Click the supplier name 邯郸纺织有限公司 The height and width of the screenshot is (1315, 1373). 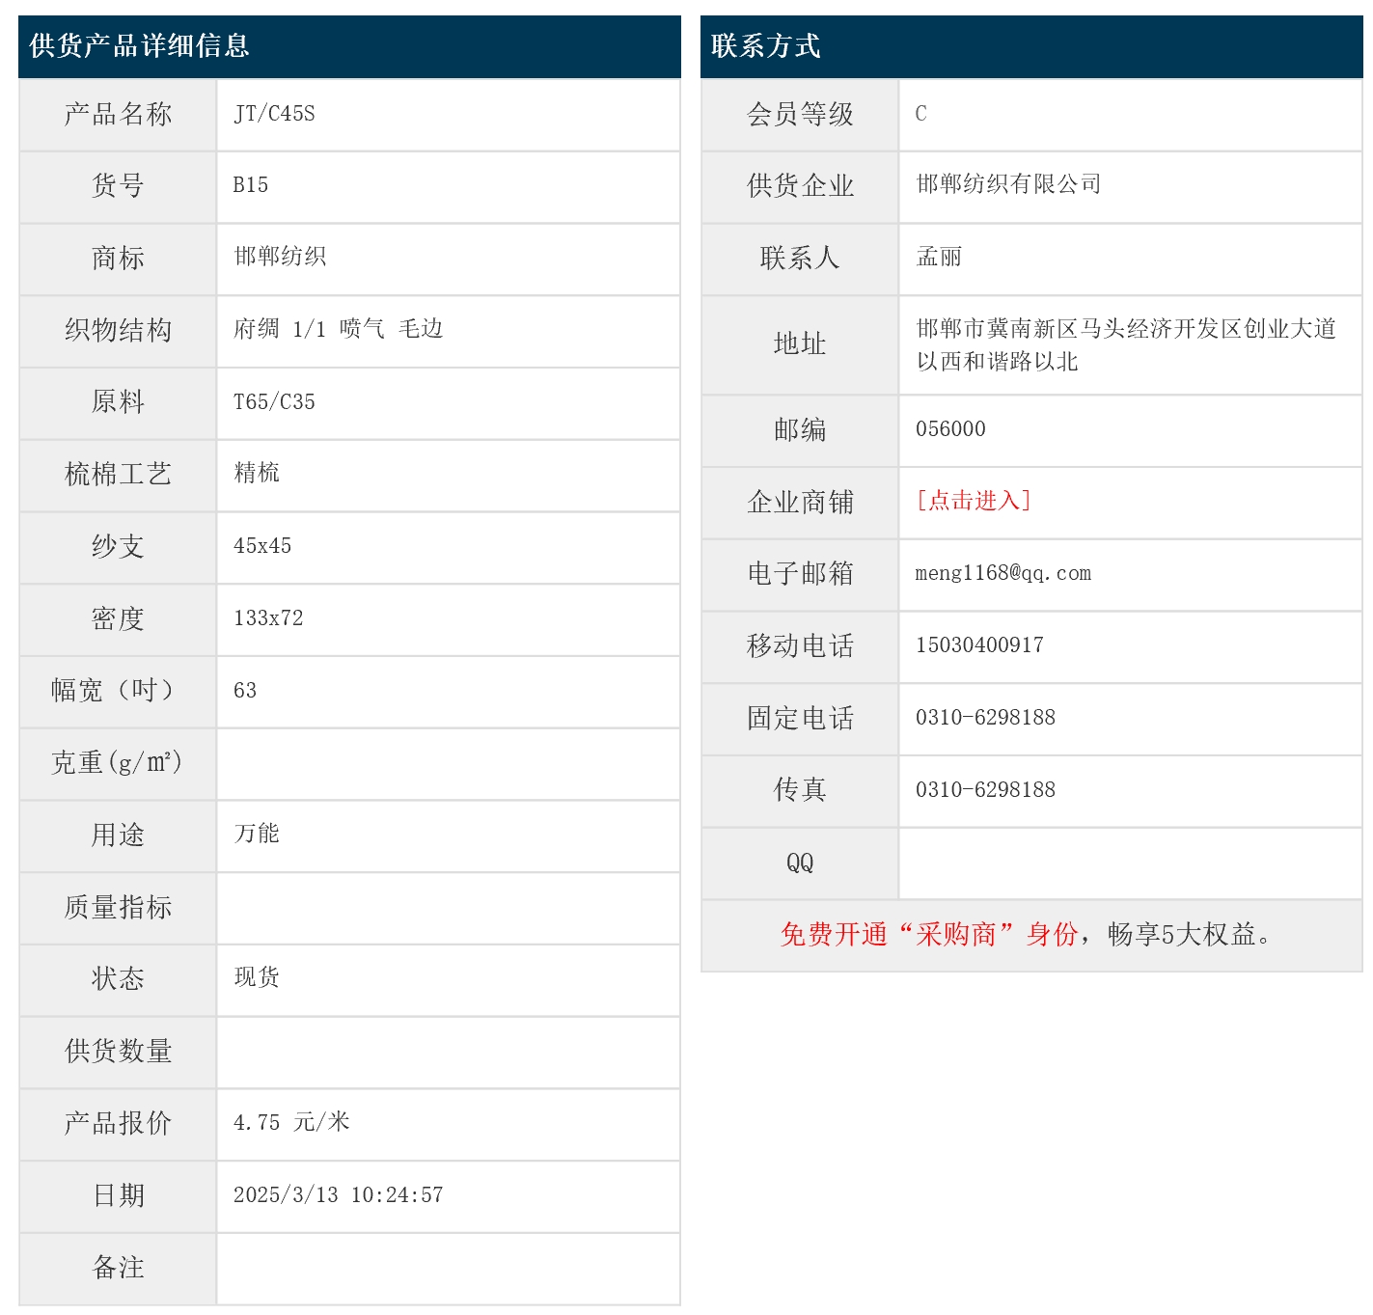pos(1008,184)
